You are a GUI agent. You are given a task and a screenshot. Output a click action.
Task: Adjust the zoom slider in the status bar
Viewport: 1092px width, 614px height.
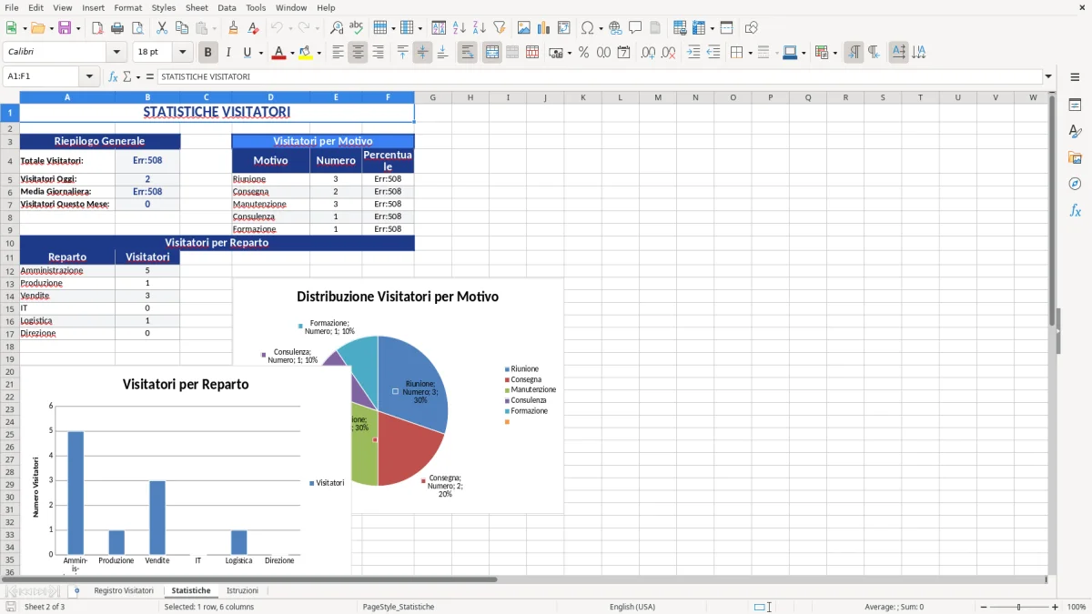[x=1017, y=607]
